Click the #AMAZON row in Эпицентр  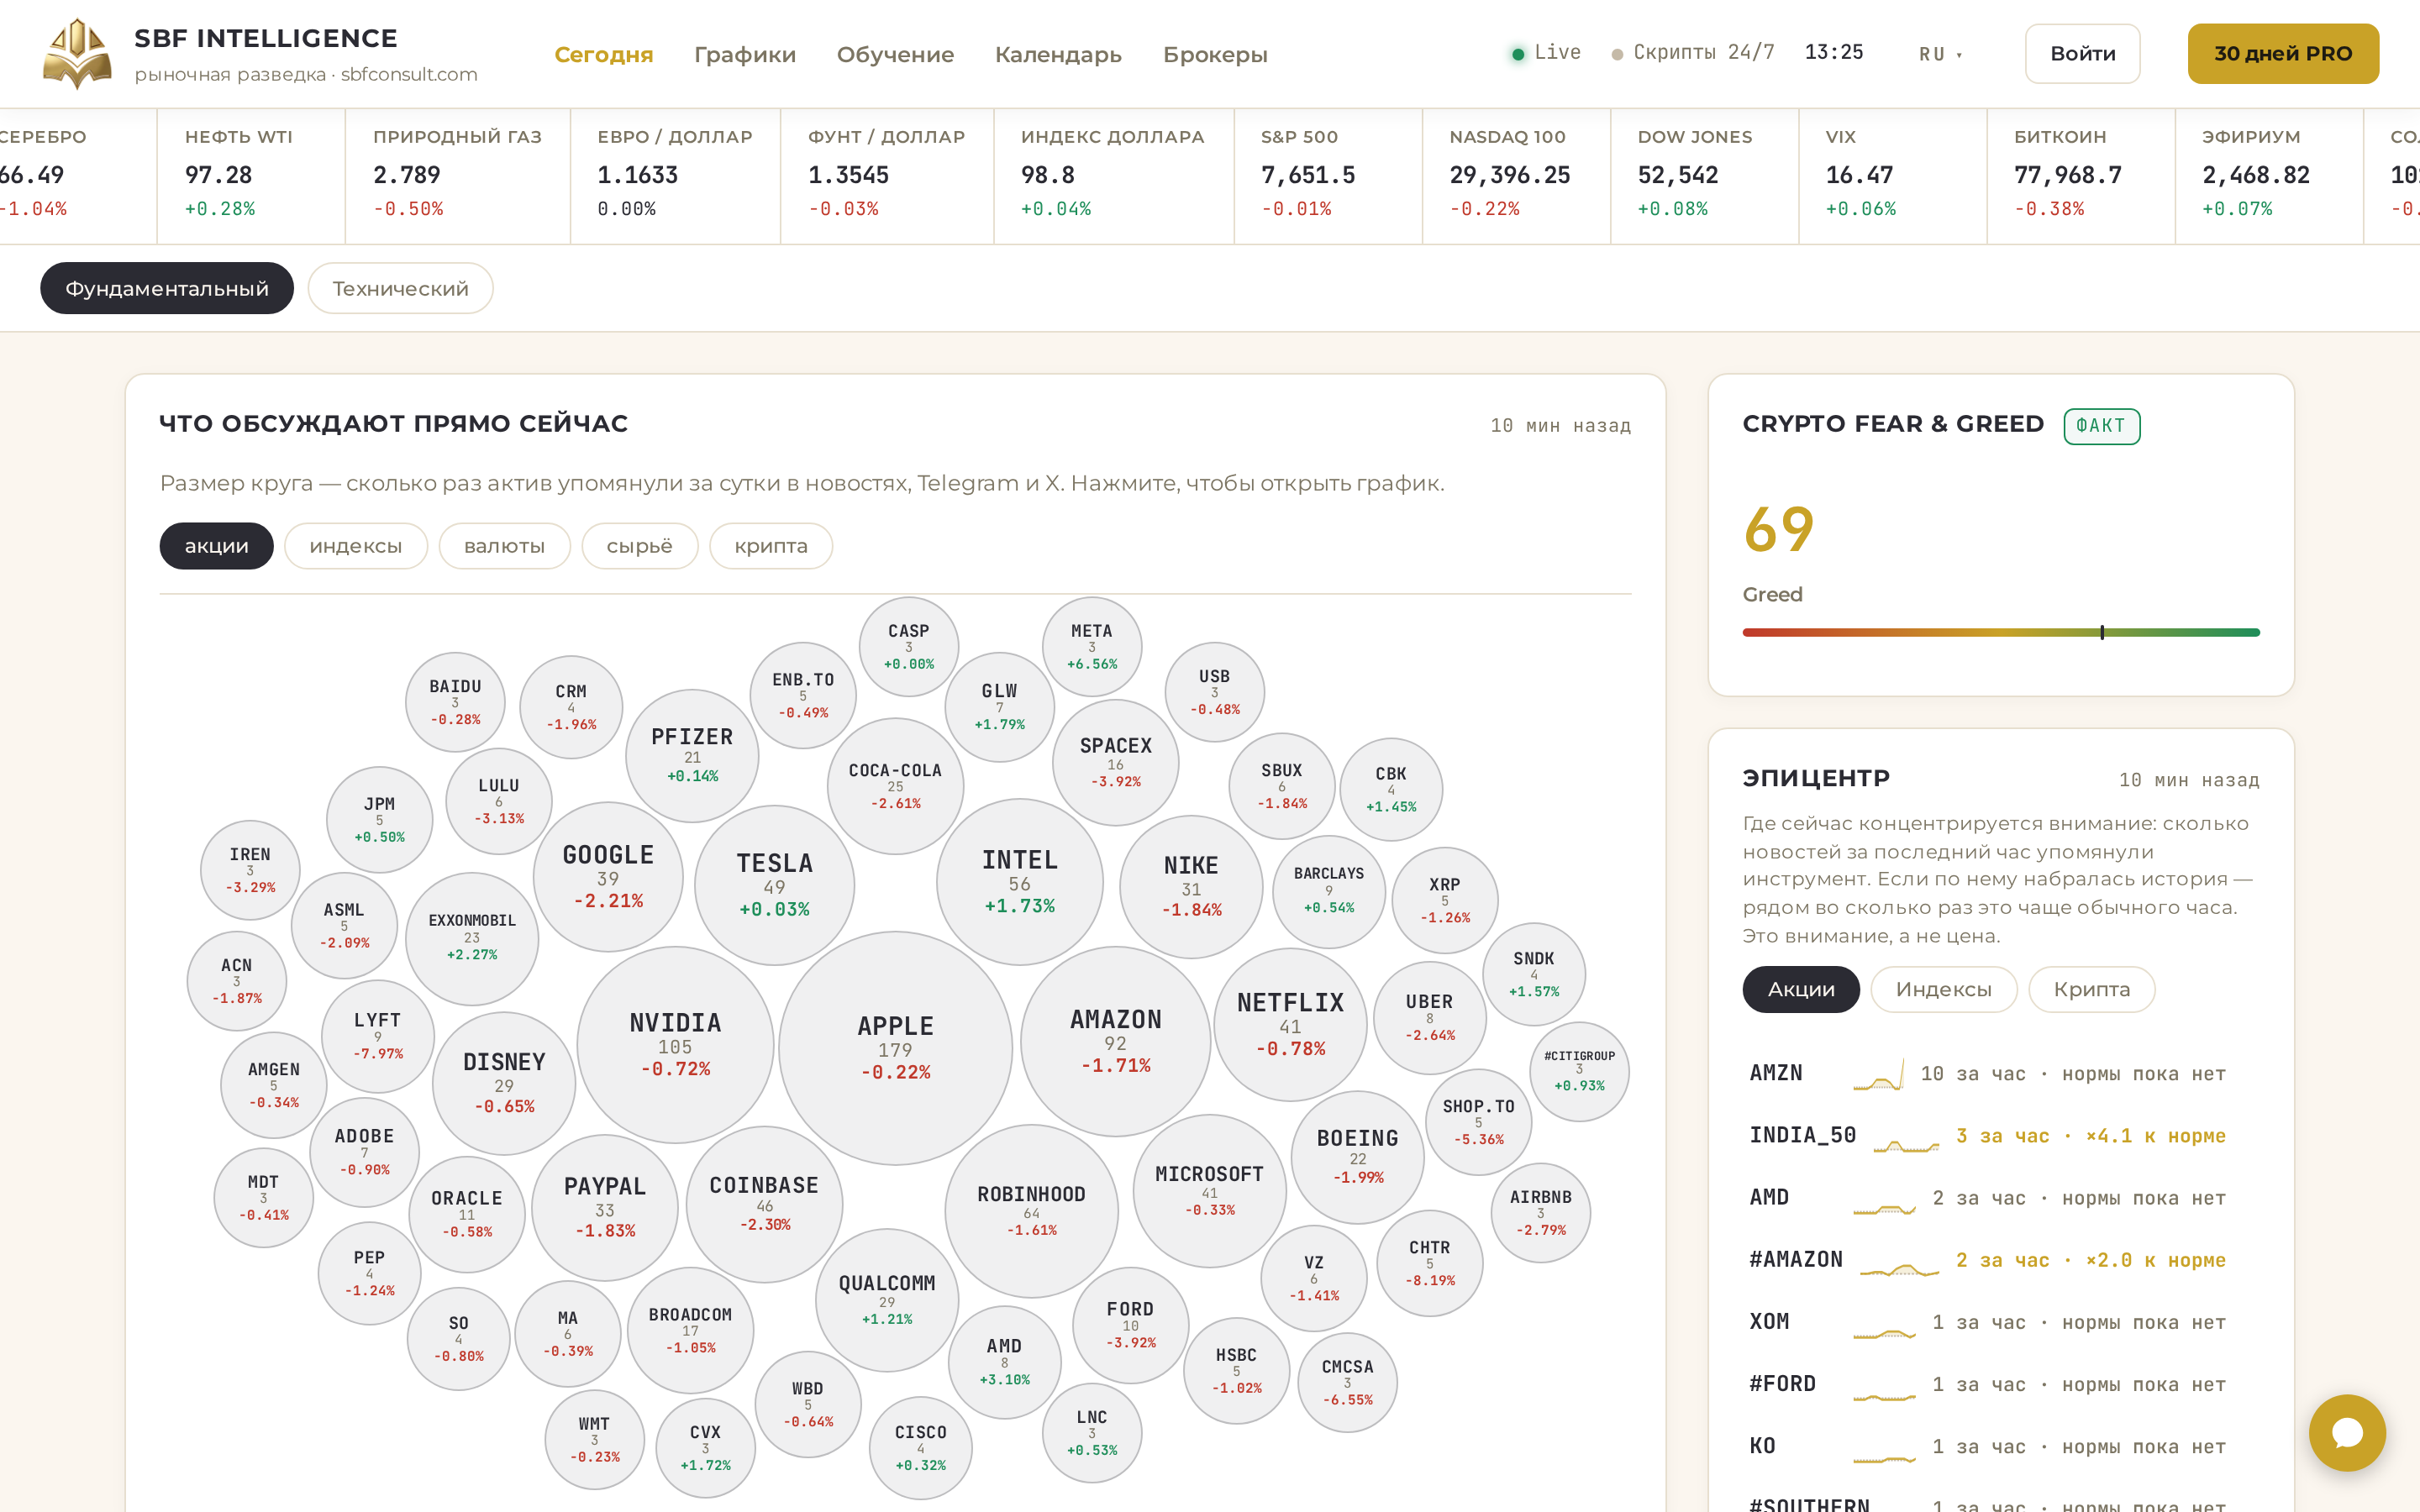pyautogui.click(x=2001, y=1260)
